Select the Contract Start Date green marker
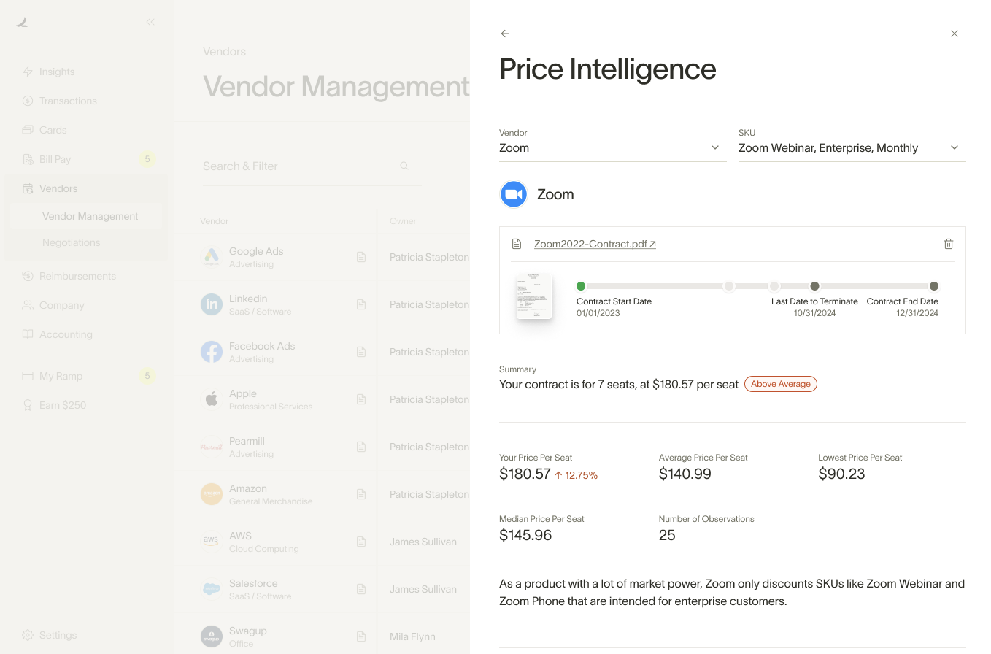This screenshot has width=991, height=654. point(581,286)
